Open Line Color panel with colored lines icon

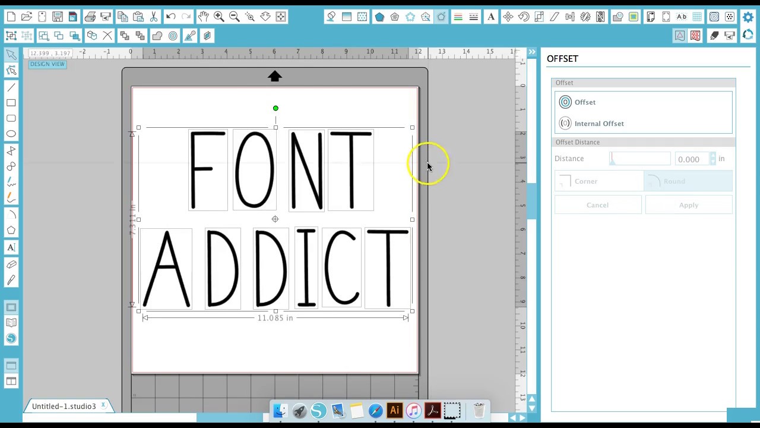(458, 17)
